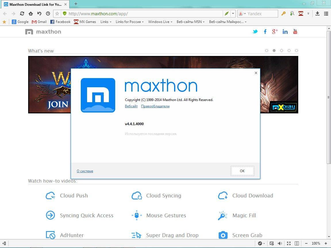Open the Mouse Gestures video link
Viewport: 331px width, 248px height.
159,216
